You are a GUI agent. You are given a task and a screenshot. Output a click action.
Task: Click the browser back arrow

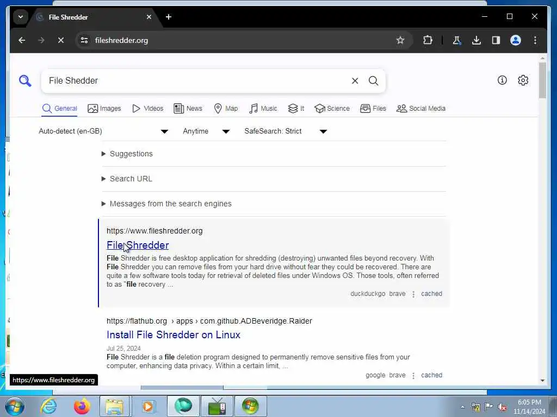click(22, 40)
